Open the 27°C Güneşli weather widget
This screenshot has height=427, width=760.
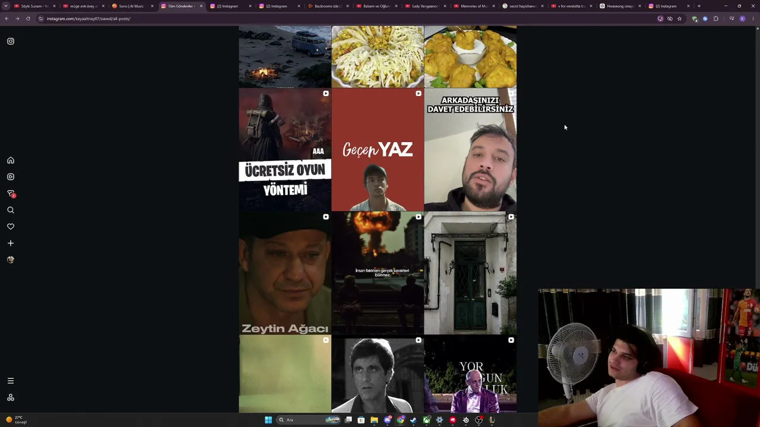tap(16, 420)
